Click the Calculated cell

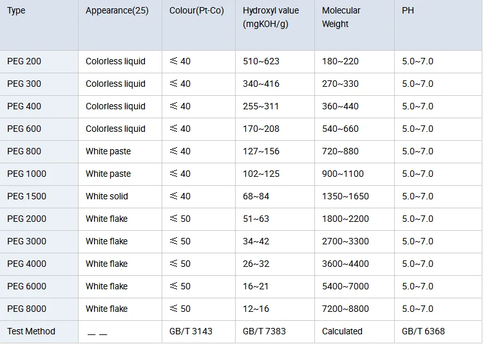[342, 331]
